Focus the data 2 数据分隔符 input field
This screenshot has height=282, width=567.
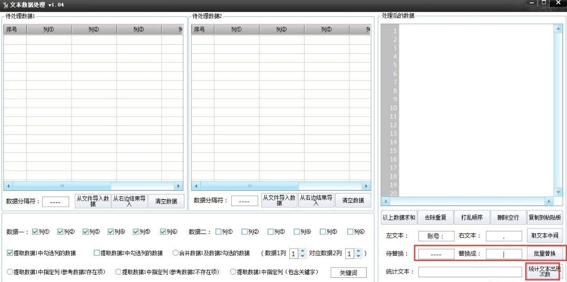coord(245,201)
